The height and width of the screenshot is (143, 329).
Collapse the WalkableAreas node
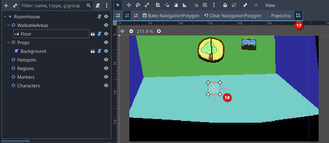[x=8, y=25]
